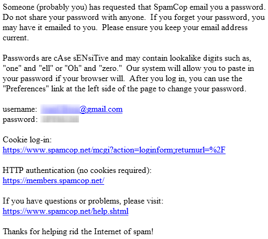268x239 pixels.
Task: Click the blurred username portion before @gmail.com
Action: [x=60, y=109]
